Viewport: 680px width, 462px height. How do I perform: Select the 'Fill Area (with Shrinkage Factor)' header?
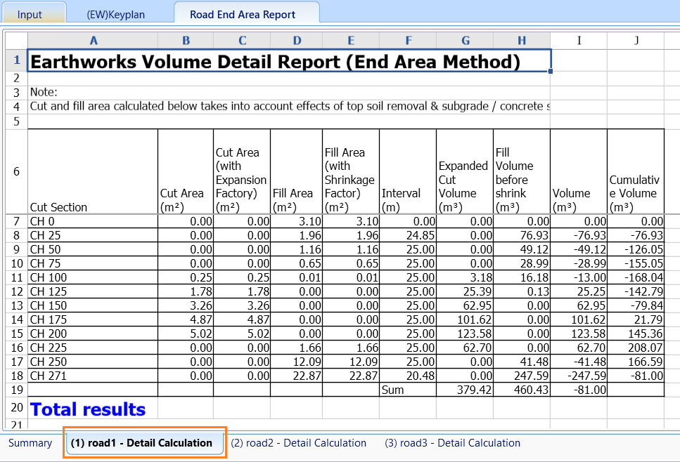(x=351, y=171)
